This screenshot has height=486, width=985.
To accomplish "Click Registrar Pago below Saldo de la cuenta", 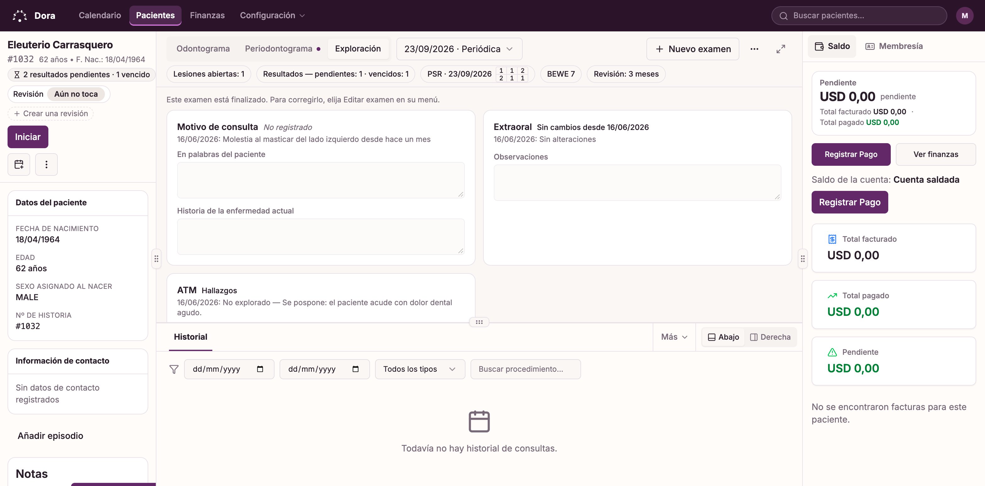I will (x=850, y=202).
